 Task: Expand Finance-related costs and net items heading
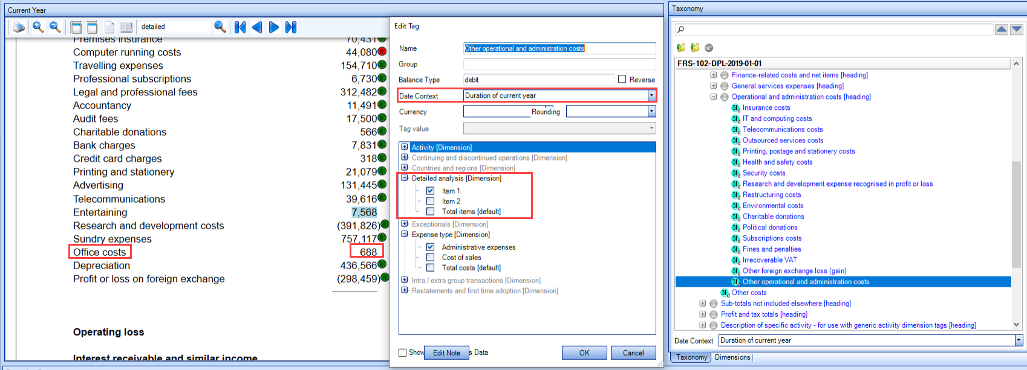click(714, 75)
